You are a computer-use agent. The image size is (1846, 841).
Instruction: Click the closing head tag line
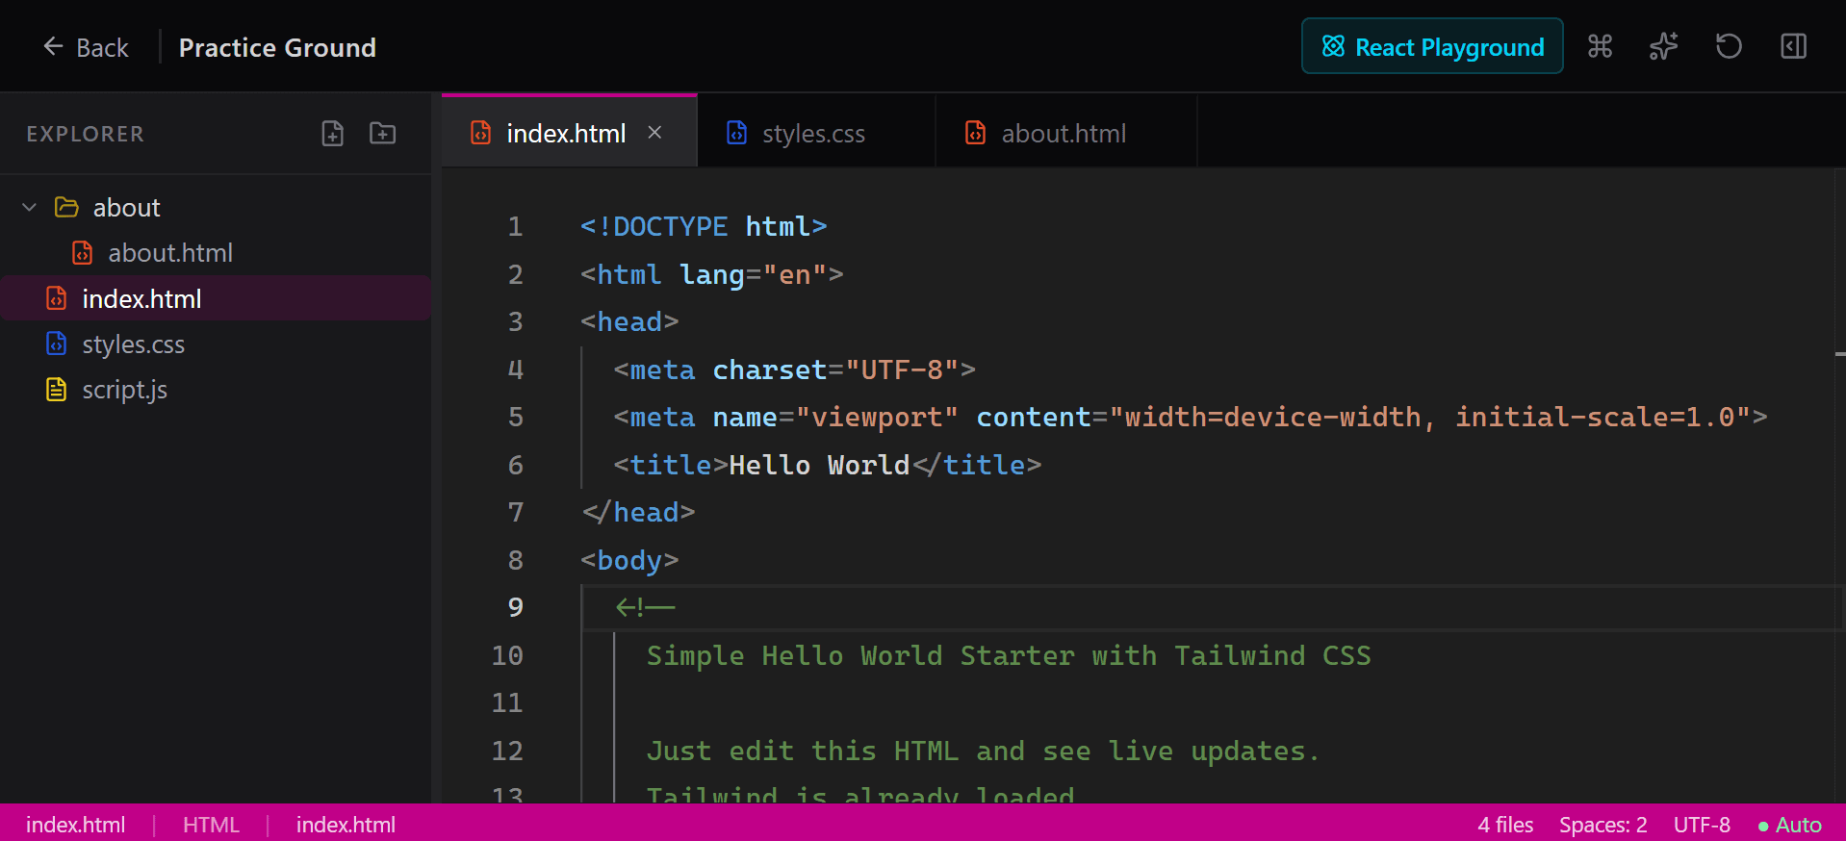(638, 512)
